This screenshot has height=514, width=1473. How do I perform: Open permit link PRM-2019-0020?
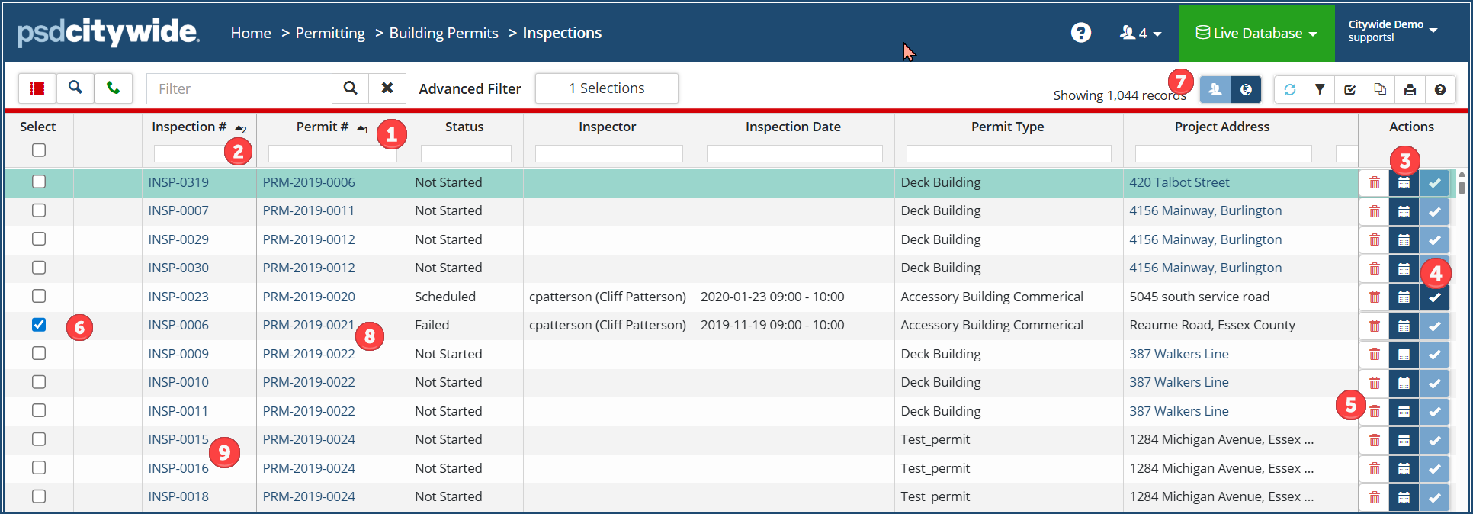[x=309, y=297]
